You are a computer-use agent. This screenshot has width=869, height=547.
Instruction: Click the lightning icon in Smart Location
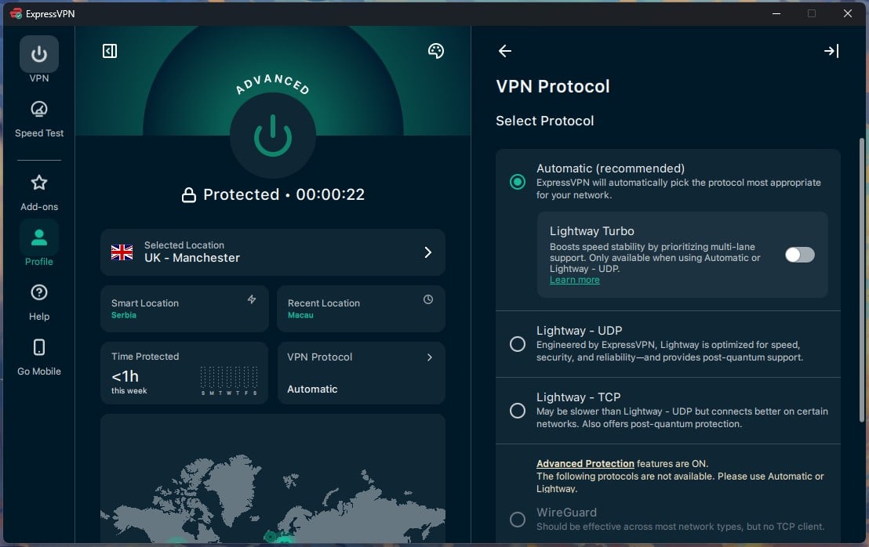coord(252,299)
